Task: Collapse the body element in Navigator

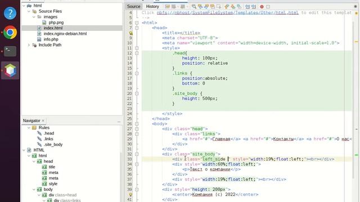Action: [34, 190]
